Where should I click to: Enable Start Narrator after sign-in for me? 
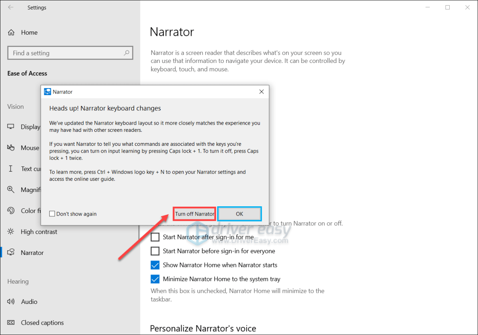coord(155,237)
